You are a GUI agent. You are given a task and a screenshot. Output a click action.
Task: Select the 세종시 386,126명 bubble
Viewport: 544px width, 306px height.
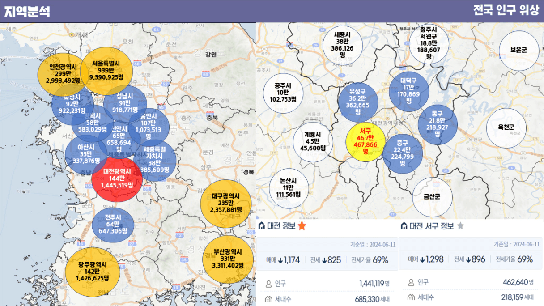point(342,45)
